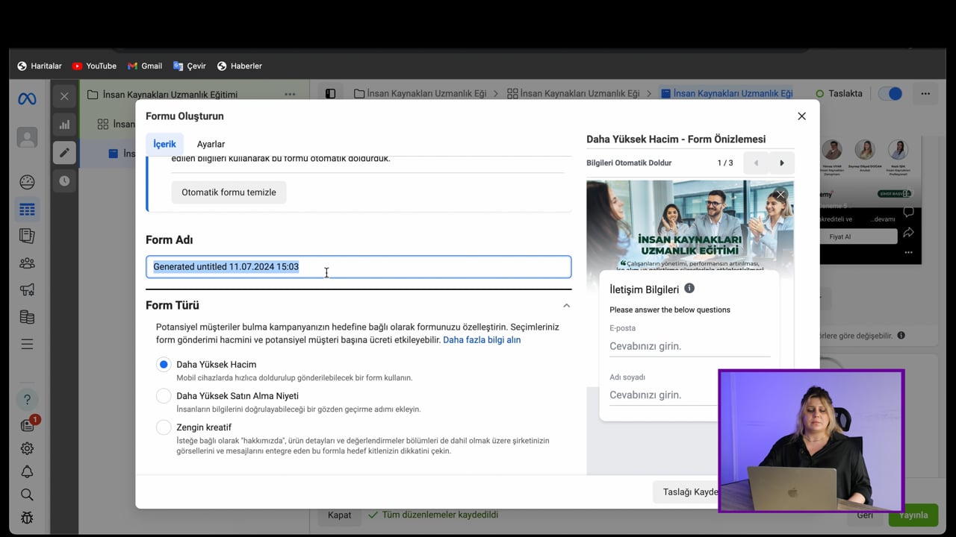Click the Form Adı text field

point(358,267)
